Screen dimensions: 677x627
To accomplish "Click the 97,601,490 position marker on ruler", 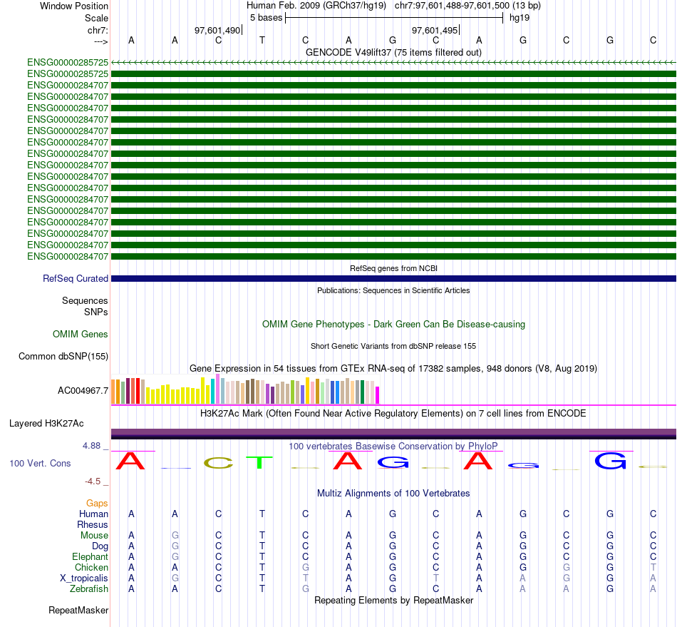I will 217,30.
